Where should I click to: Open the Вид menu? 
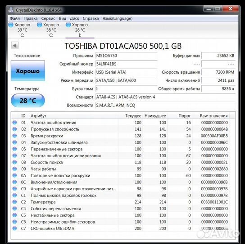click(63, 19)
